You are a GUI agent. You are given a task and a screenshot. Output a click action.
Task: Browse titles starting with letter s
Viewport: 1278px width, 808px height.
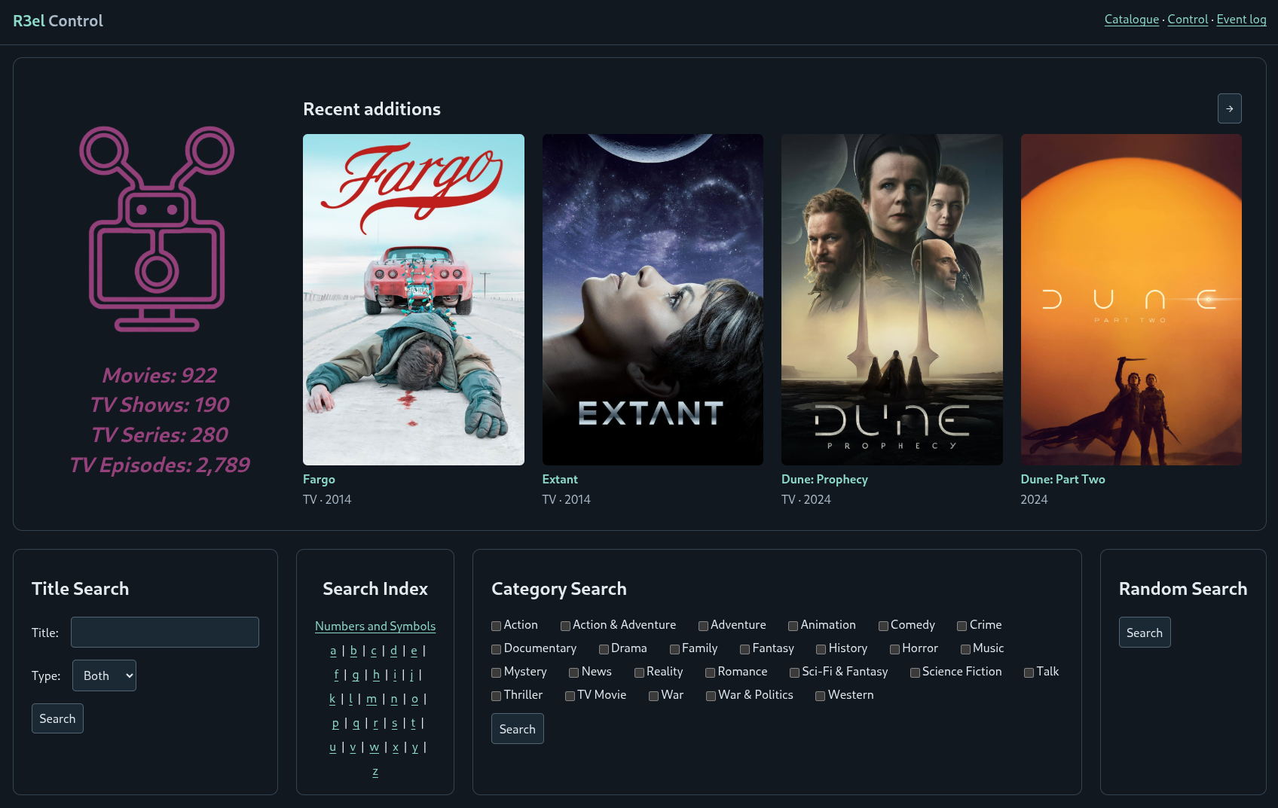394,723
